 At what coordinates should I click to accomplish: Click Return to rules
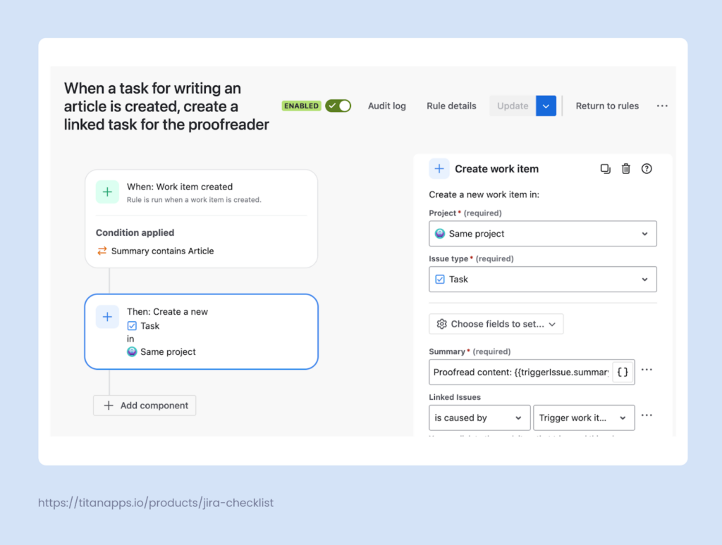[x=607, y=106]
